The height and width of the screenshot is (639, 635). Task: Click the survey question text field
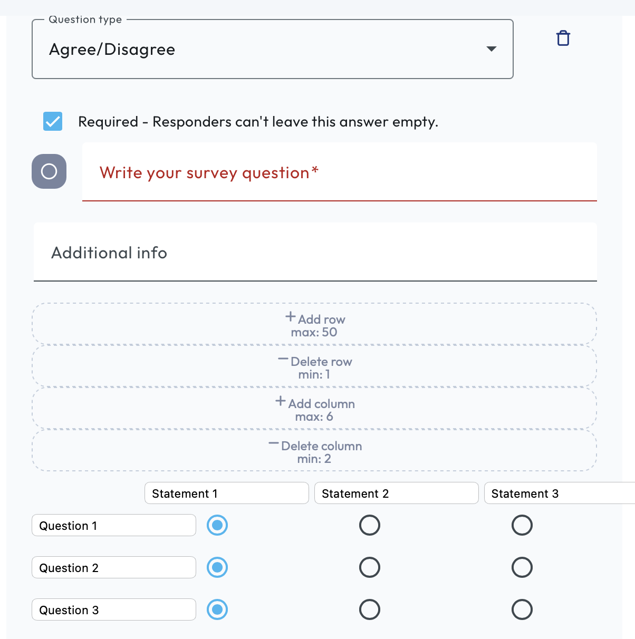click(x=339, y=173)
